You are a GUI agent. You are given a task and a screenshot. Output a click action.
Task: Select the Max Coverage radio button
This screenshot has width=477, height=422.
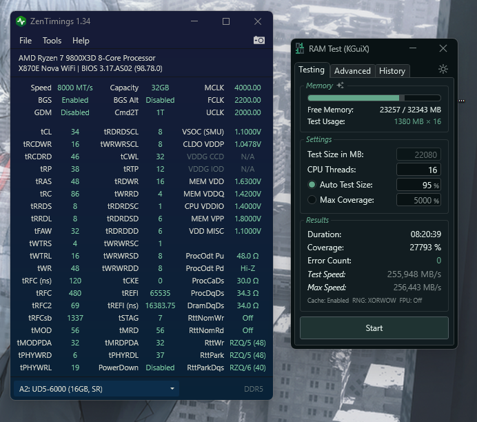point(312,200)
